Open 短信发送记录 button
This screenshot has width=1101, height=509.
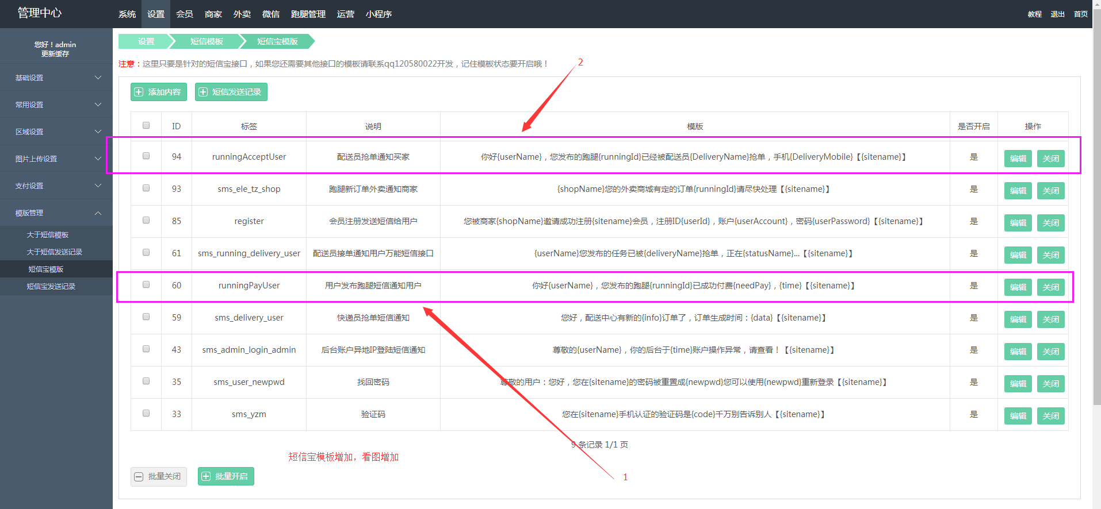231,92
